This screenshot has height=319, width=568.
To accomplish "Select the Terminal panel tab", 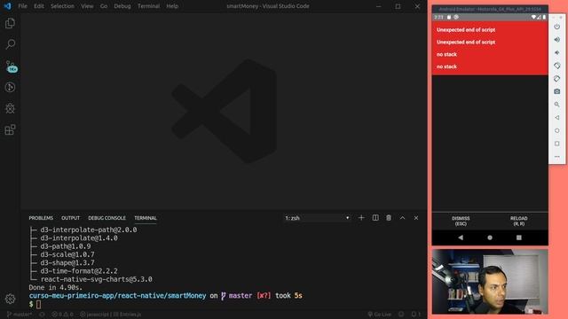I will pyautogui.click(x=146, y=218).
